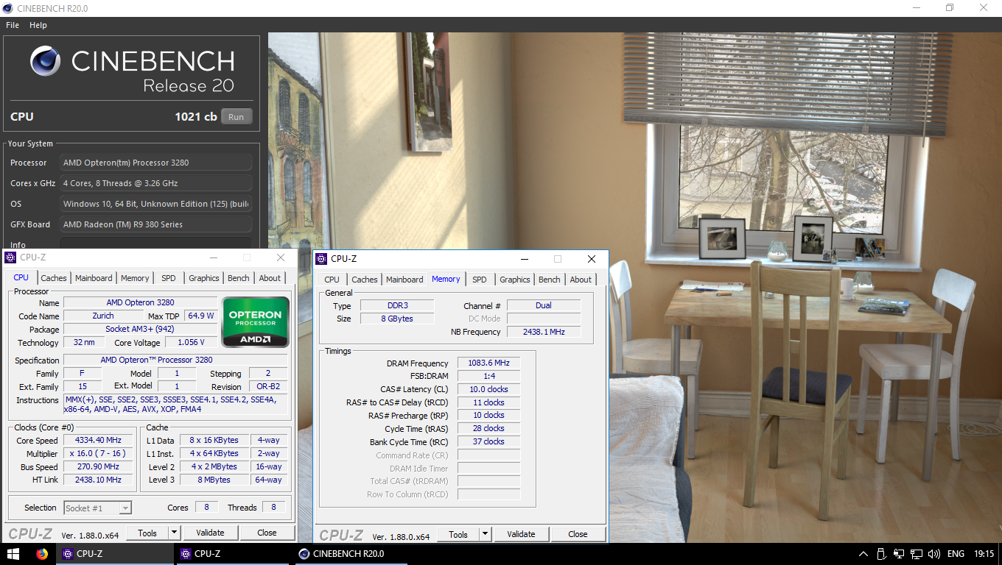The image size is (1002, 565).
Task: Open Graphics tab in left CPU-Z window
Action: (204, 278)
